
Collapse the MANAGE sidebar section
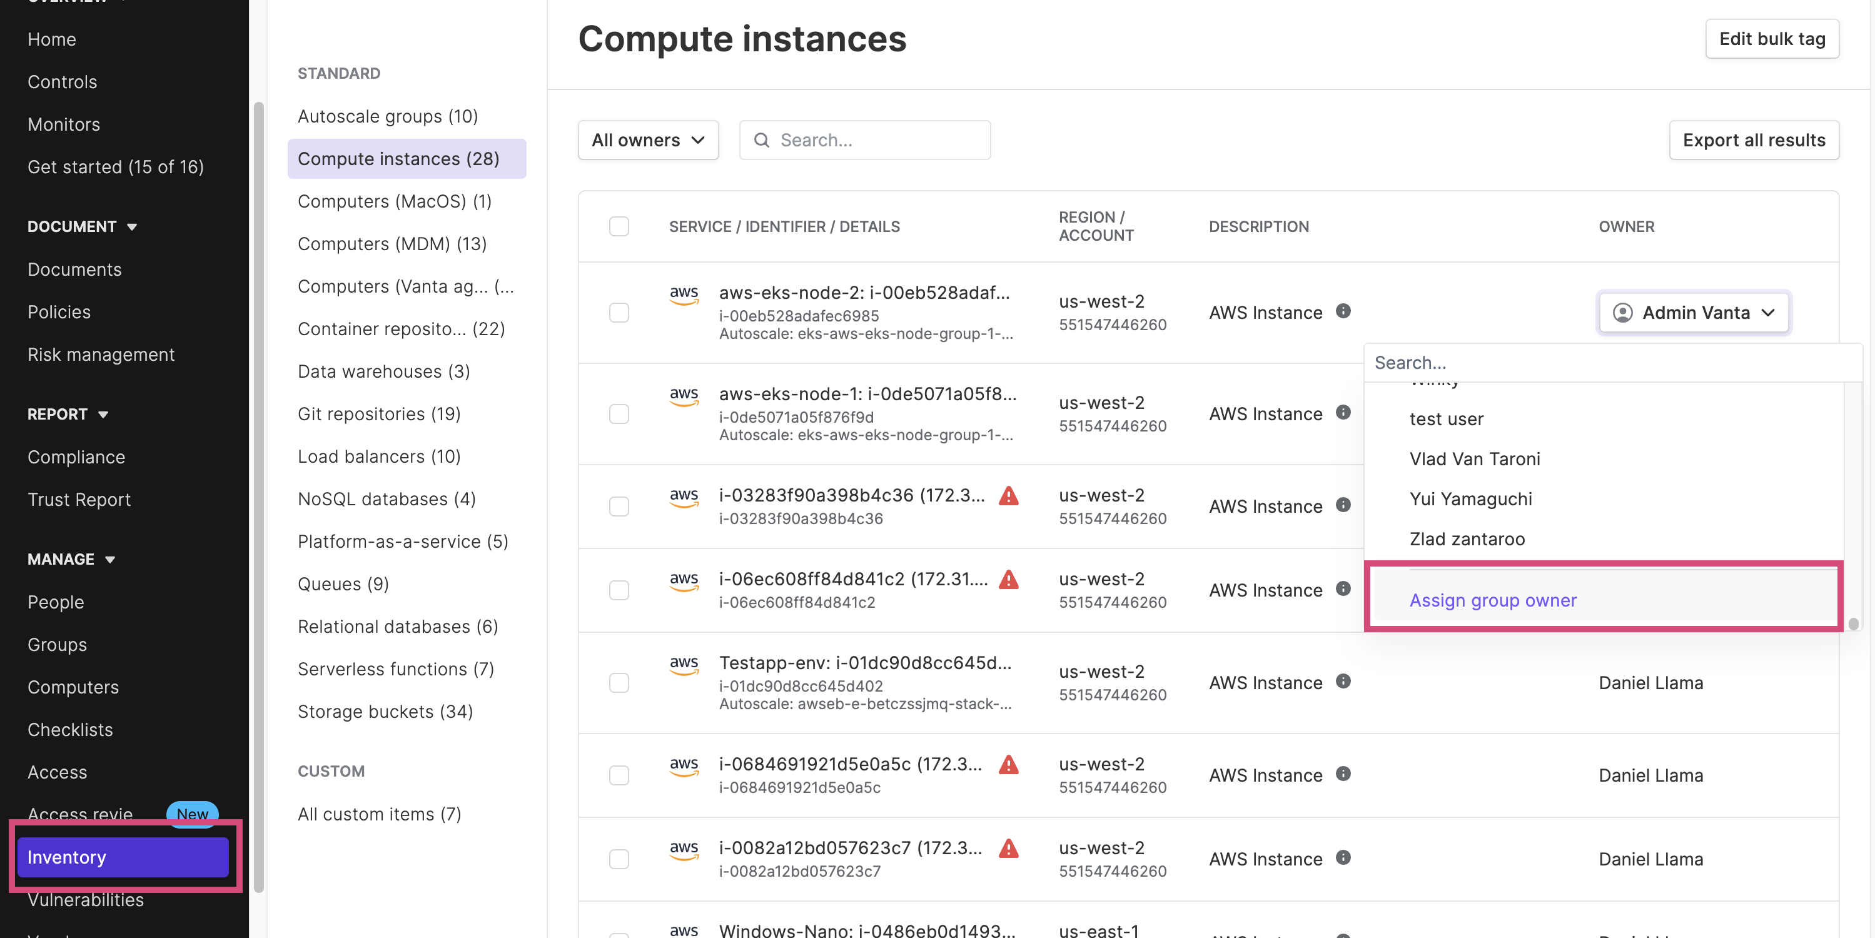[x=71, y=559]
